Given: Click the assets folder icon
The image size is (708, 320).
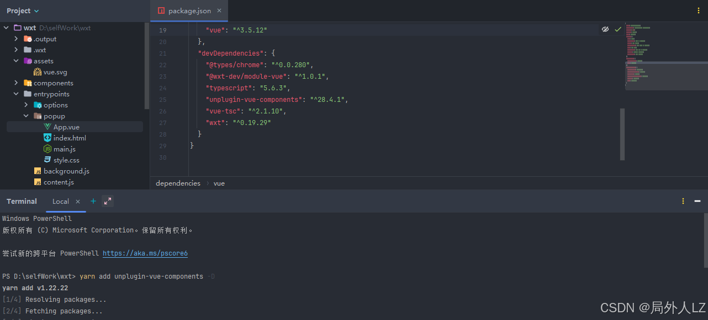Looking at the screenshot, I should pyautogui.click(x=28, y=61).
